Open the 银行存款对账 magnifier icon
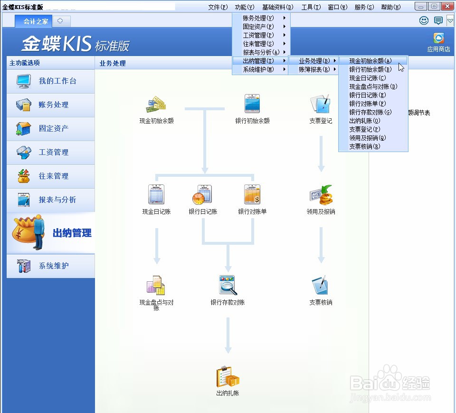Image resolution: width=456 pixels, height=413 pixels. click(228, 285)
